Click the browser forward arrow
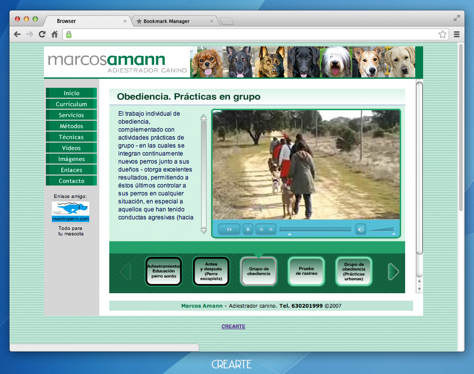 pyautogui.click(x=29, y=34)
